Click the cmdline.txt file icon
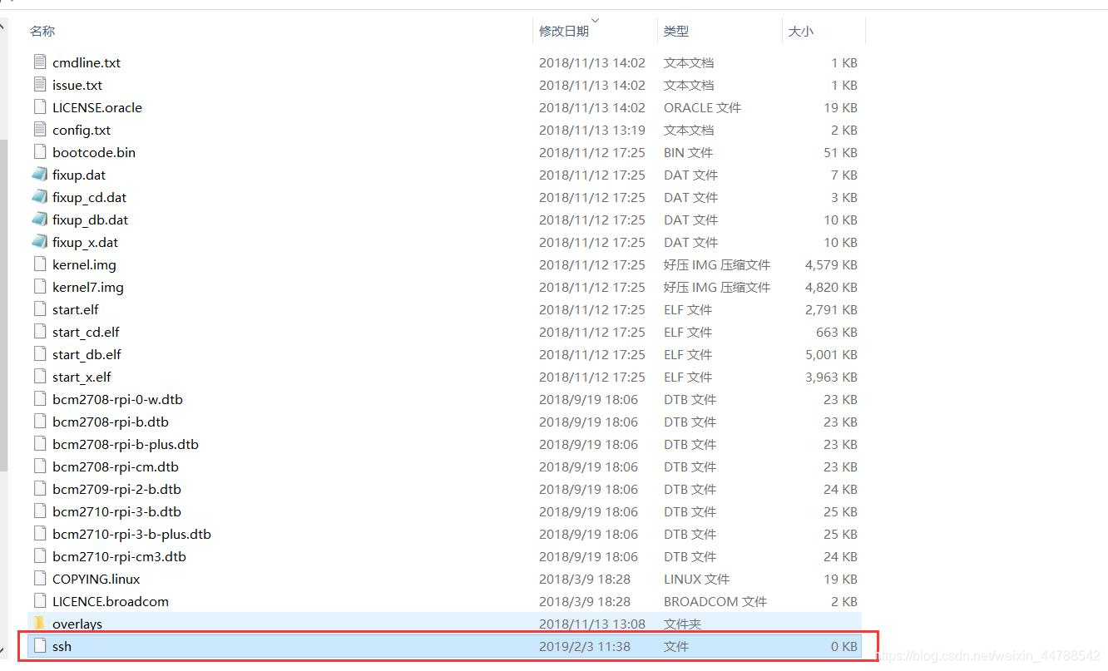Image resolution: width=1108 pixels, height=671 pixels. [x=40, y=62]
